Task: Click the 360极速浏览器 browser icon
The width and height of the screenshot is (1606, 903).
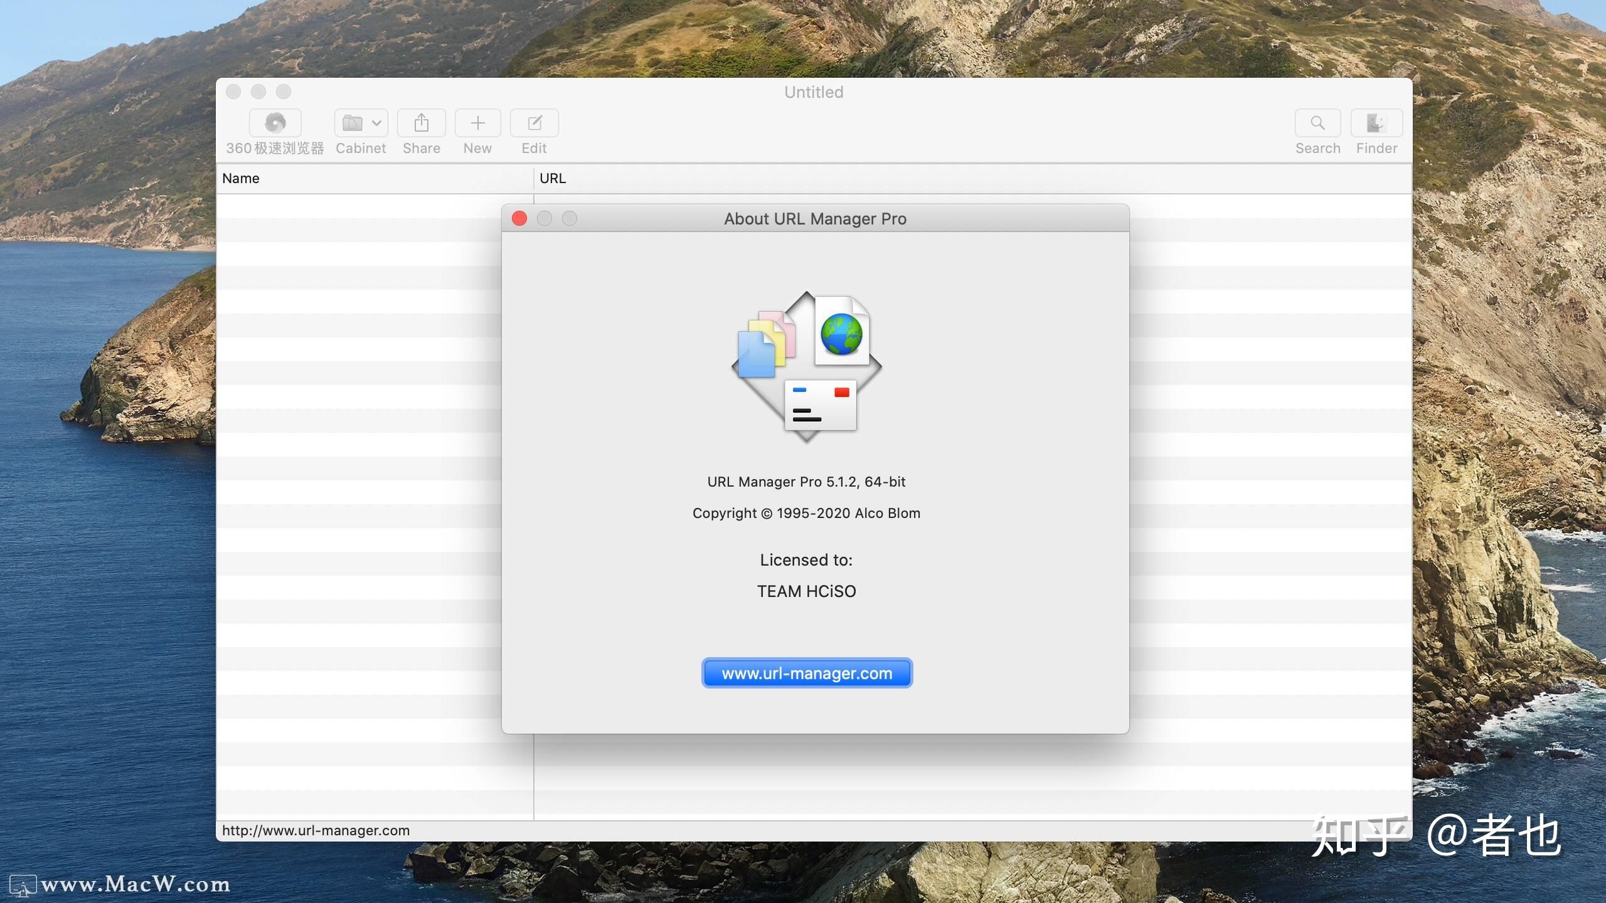Action: (276, 122)
